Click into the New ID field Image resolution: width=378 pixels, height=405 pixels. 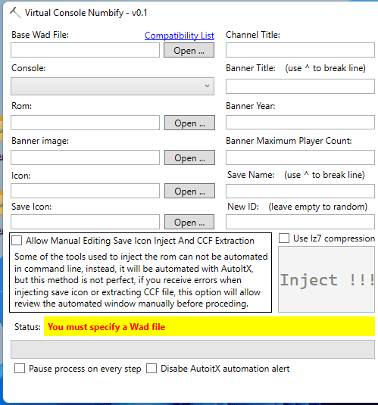[300, 222]
